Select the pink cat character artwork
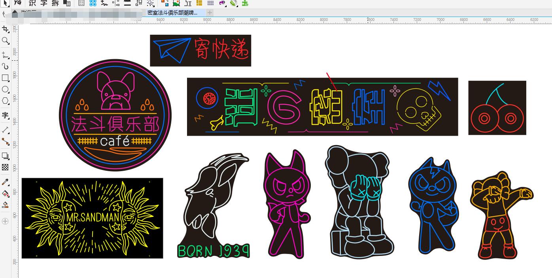This screenshot has height=278, width=552. [x=287, y=204]
